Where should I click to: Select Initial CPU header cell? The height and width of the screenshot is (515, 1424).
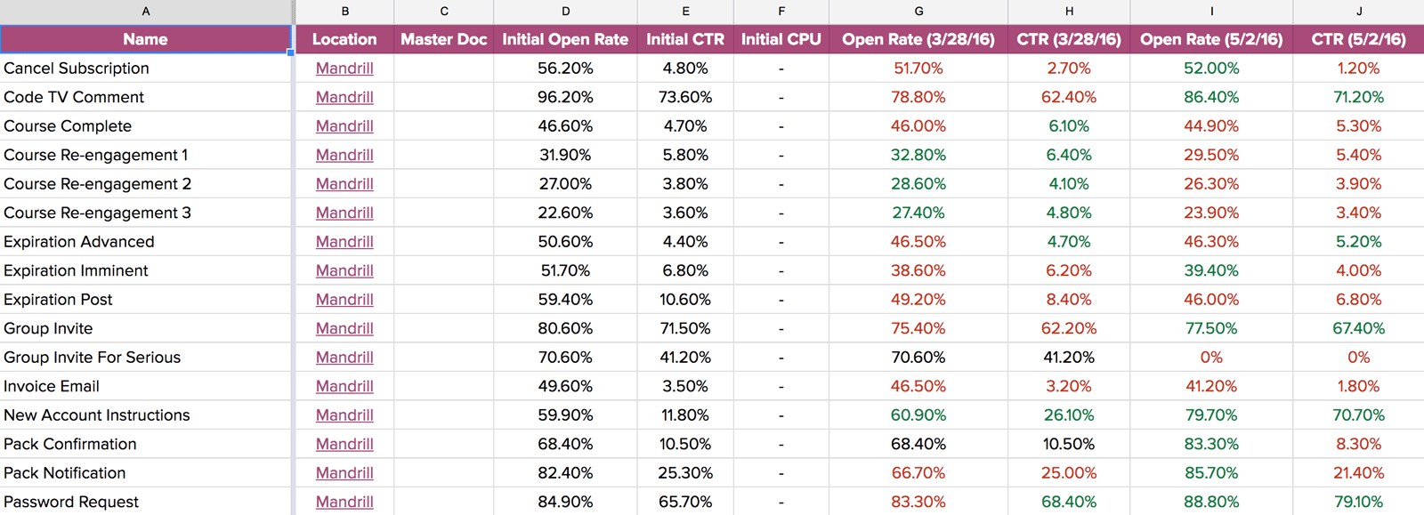point(781,39)
